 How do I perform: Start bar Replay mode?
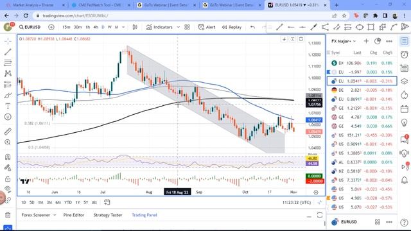click(x=232, y=27)
